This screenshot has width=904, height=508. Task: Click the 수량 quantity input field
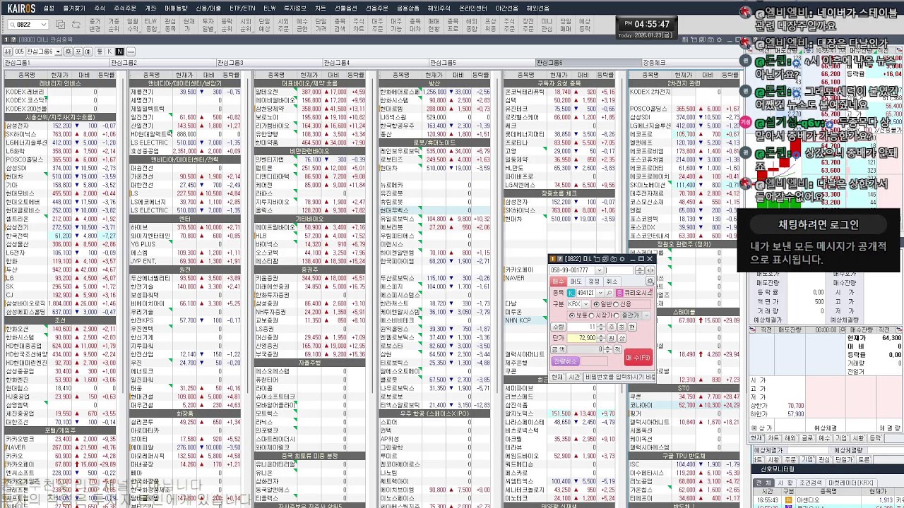coord(582,327)
